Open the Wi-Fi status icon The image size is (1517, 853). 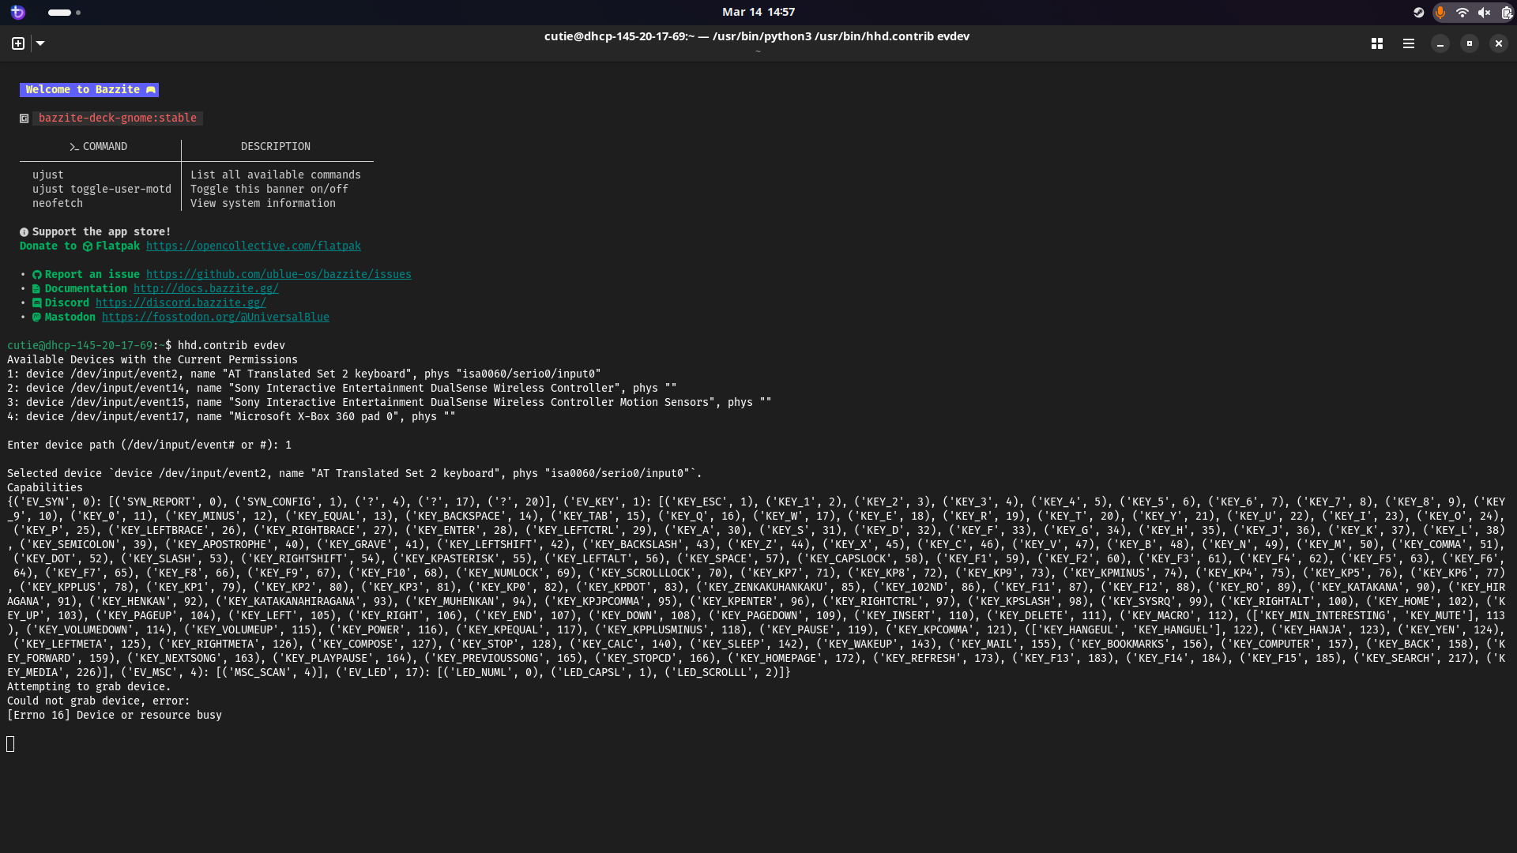click(x=1462, y=12)
